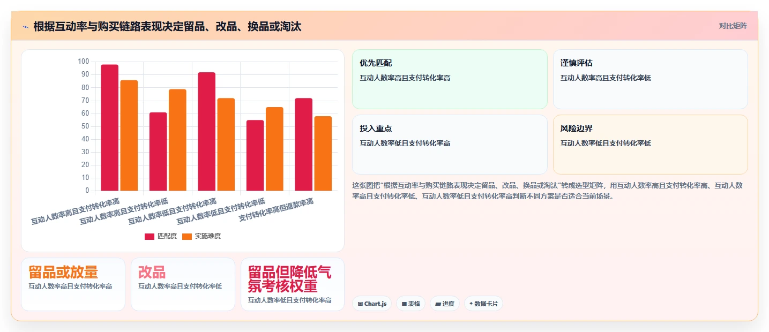Image resolution: width=769 pixels, height=332 pixels.
Task: Select the 改品 data card
Action: (x=183, y=284)
